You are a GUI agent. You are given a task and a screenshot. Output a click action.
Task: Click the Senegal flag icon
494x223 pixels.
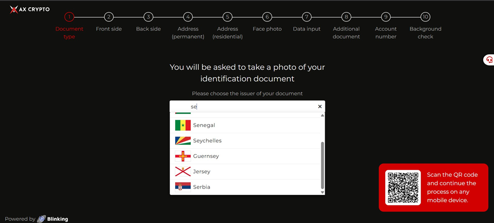tap(183, 125)
